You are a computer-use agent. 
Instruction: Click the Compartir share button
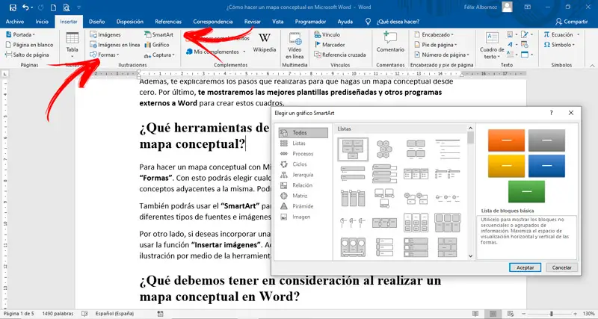click(x=571, y=22)
